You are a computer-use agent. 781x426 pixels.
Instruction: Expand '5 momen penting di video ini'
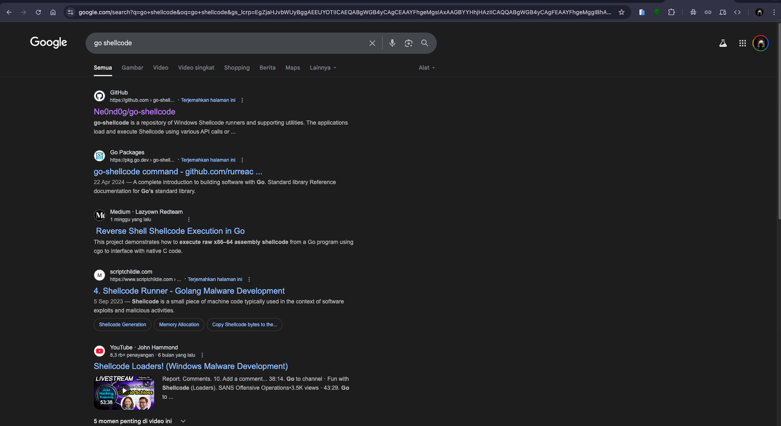pyautogui.click(x=183, y=421)
